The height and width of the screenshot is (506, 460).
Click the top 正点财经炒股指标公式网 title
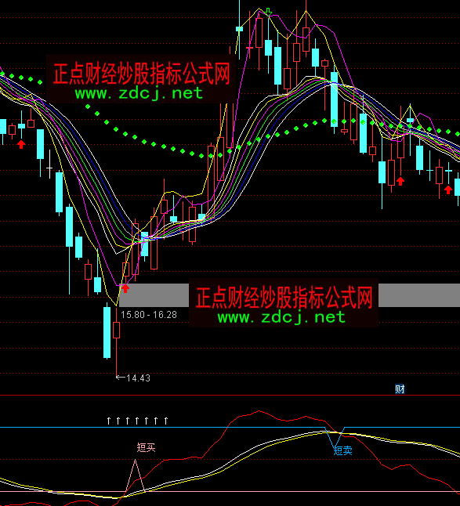pos(141,74)
